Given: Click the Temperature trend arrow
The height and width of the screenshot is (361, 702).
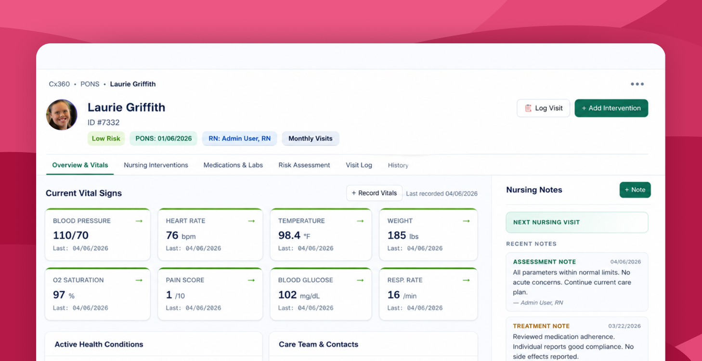Looking at the screenshot, I should (x=360, y=221).
